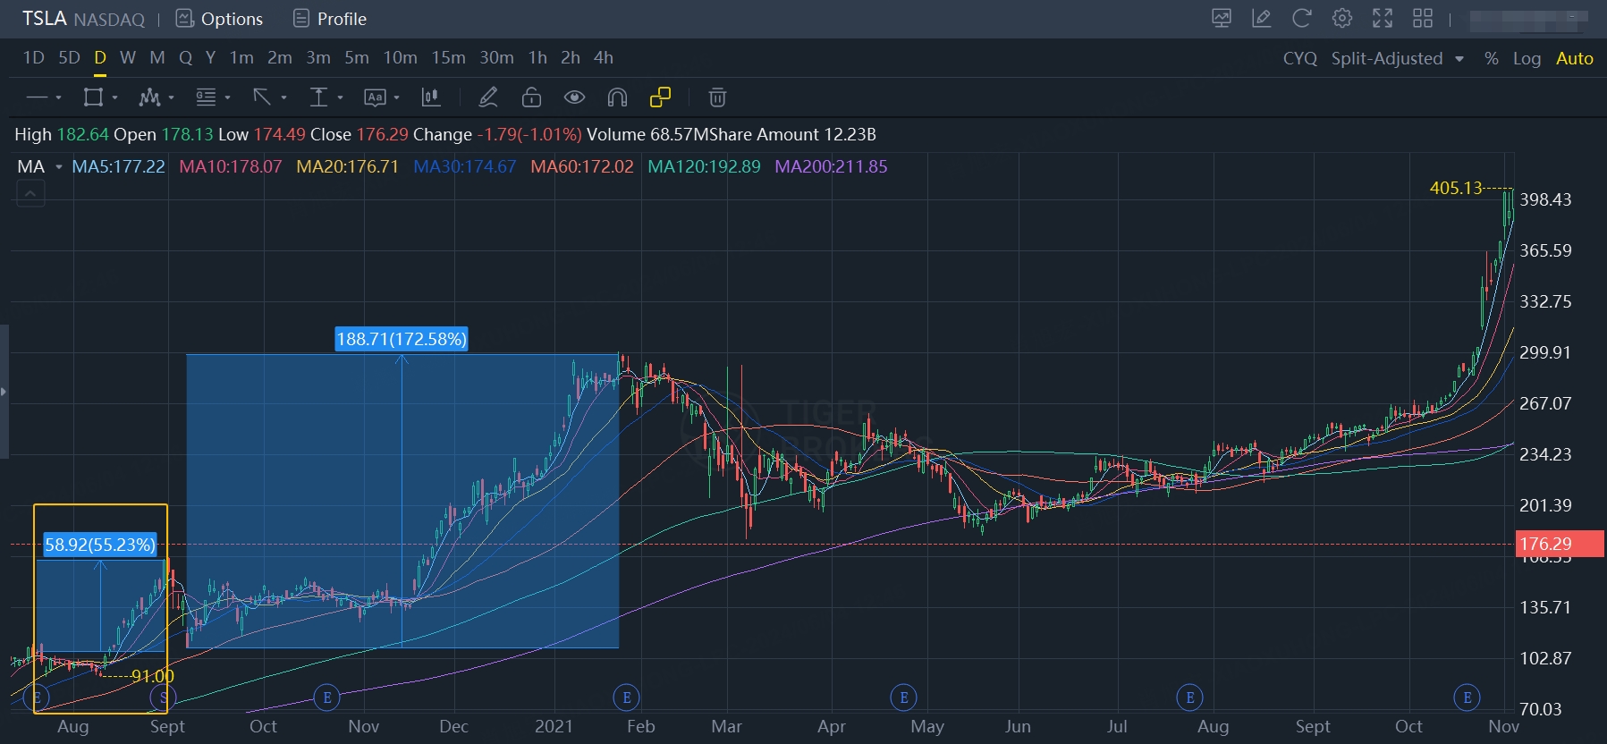
Task: Select the 4h interval
Action: (x=604, y=58)
